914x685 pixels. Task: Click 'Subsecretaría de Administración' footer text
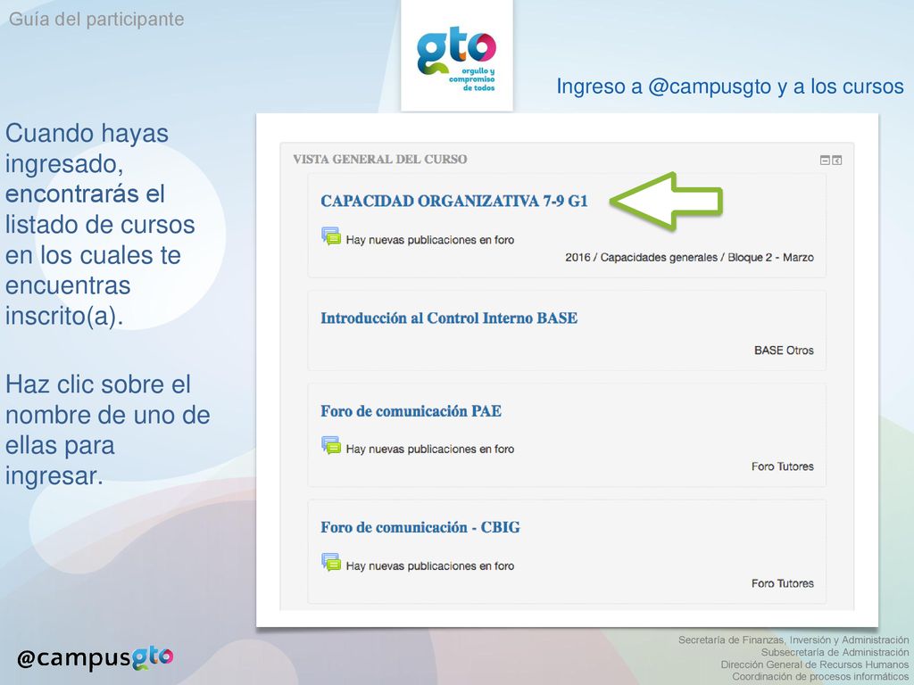[835, 652]
